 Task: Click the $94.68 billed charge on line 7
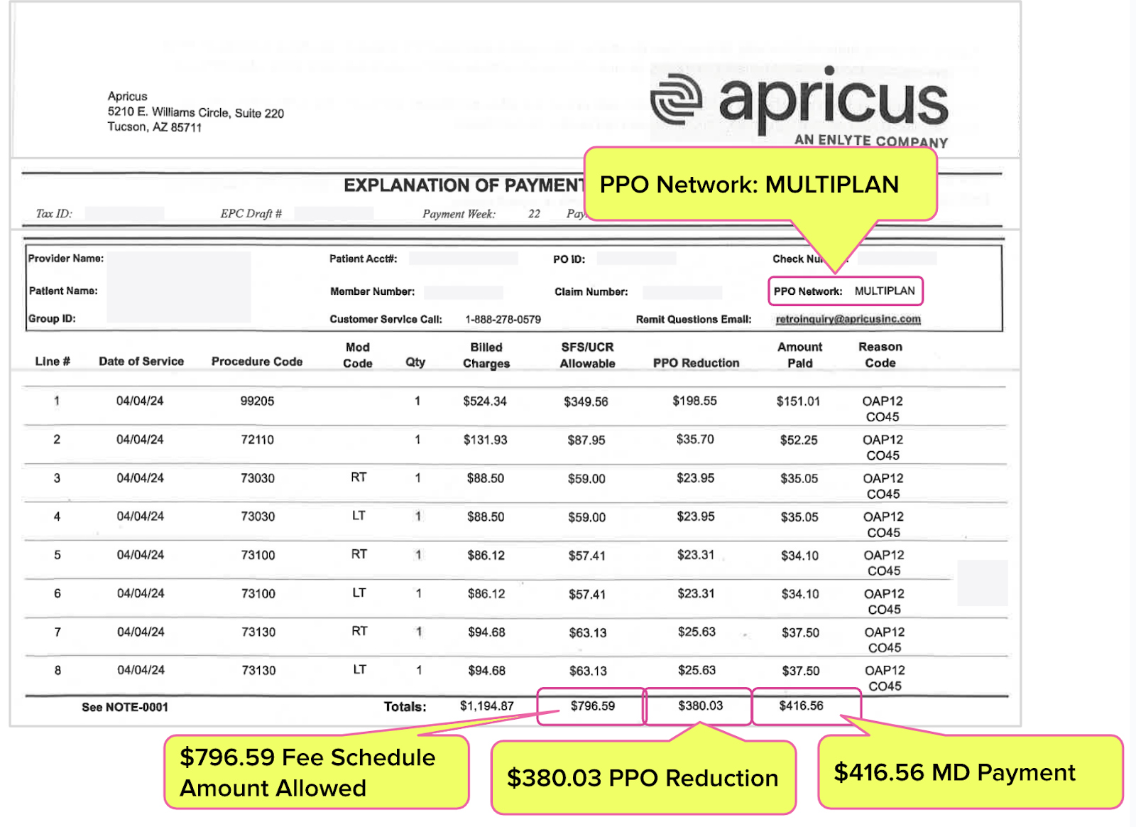pos(487,632)
